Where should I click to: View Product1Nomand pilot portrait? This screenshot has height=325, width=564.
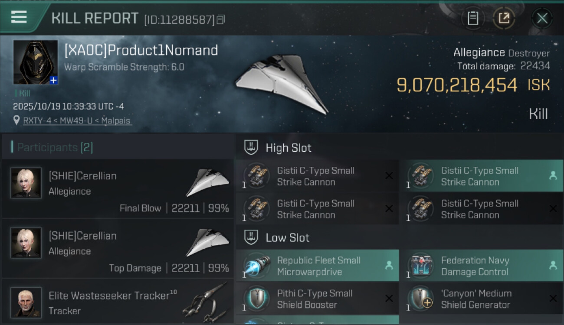35,62
